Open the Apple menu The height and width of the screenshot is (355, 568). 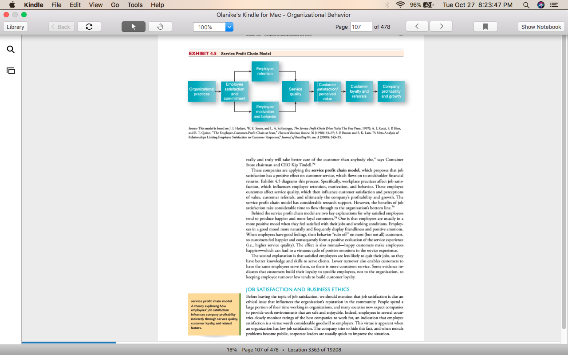(x=12, y=5)
